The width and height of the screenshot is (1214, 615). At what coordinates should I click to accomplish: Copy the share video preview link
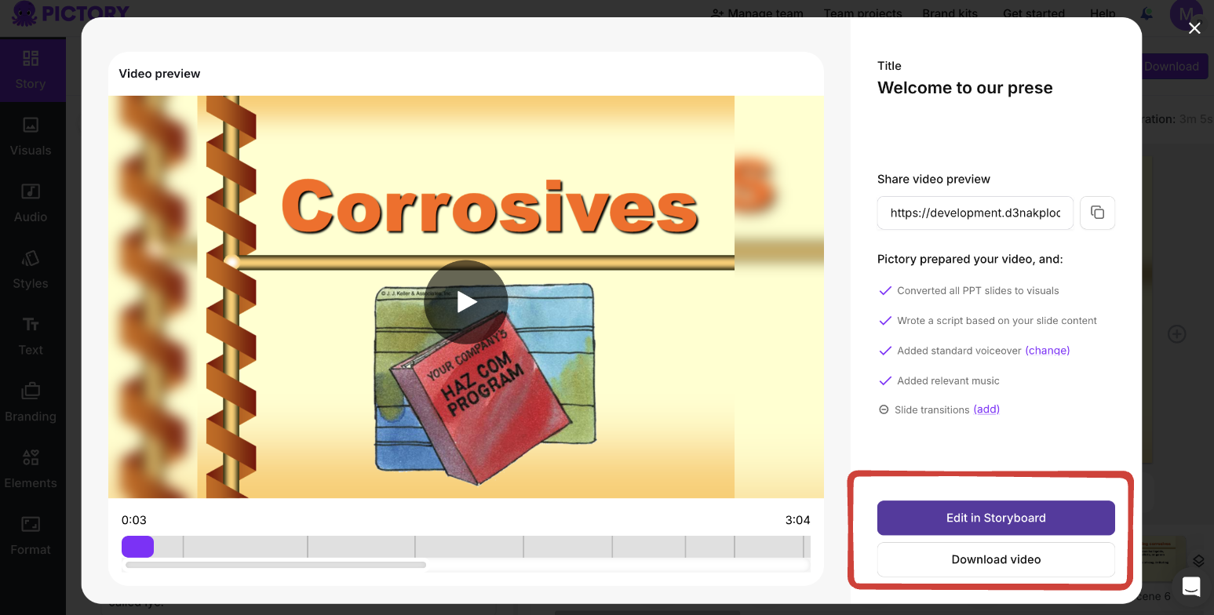click(1097, 213)
